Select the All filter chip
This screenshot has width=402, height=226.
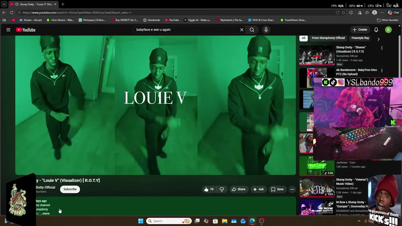[x=303, y=38]
